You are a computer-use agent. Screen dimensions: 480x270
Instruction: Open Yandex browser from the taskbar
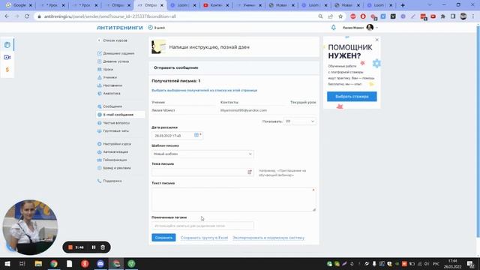pos(85,263)
